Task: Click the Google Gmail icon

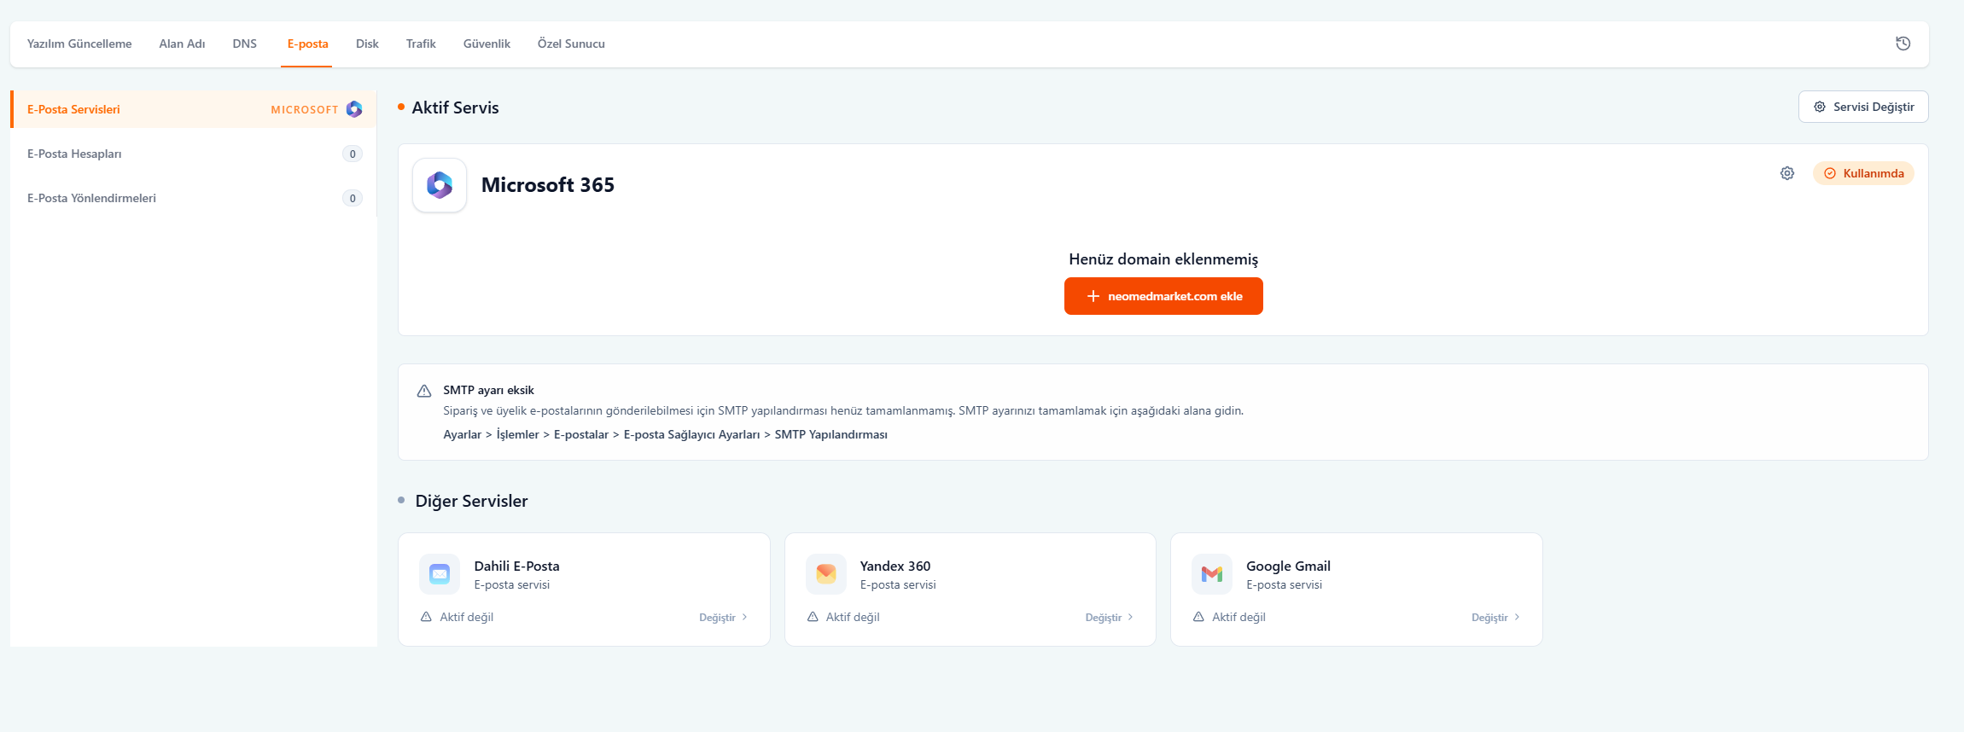Action: [x=1211, y=574]
